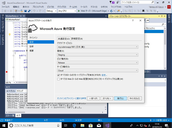
Task: Open the Debug solution configuration dropdown
Action: (51, 11)
